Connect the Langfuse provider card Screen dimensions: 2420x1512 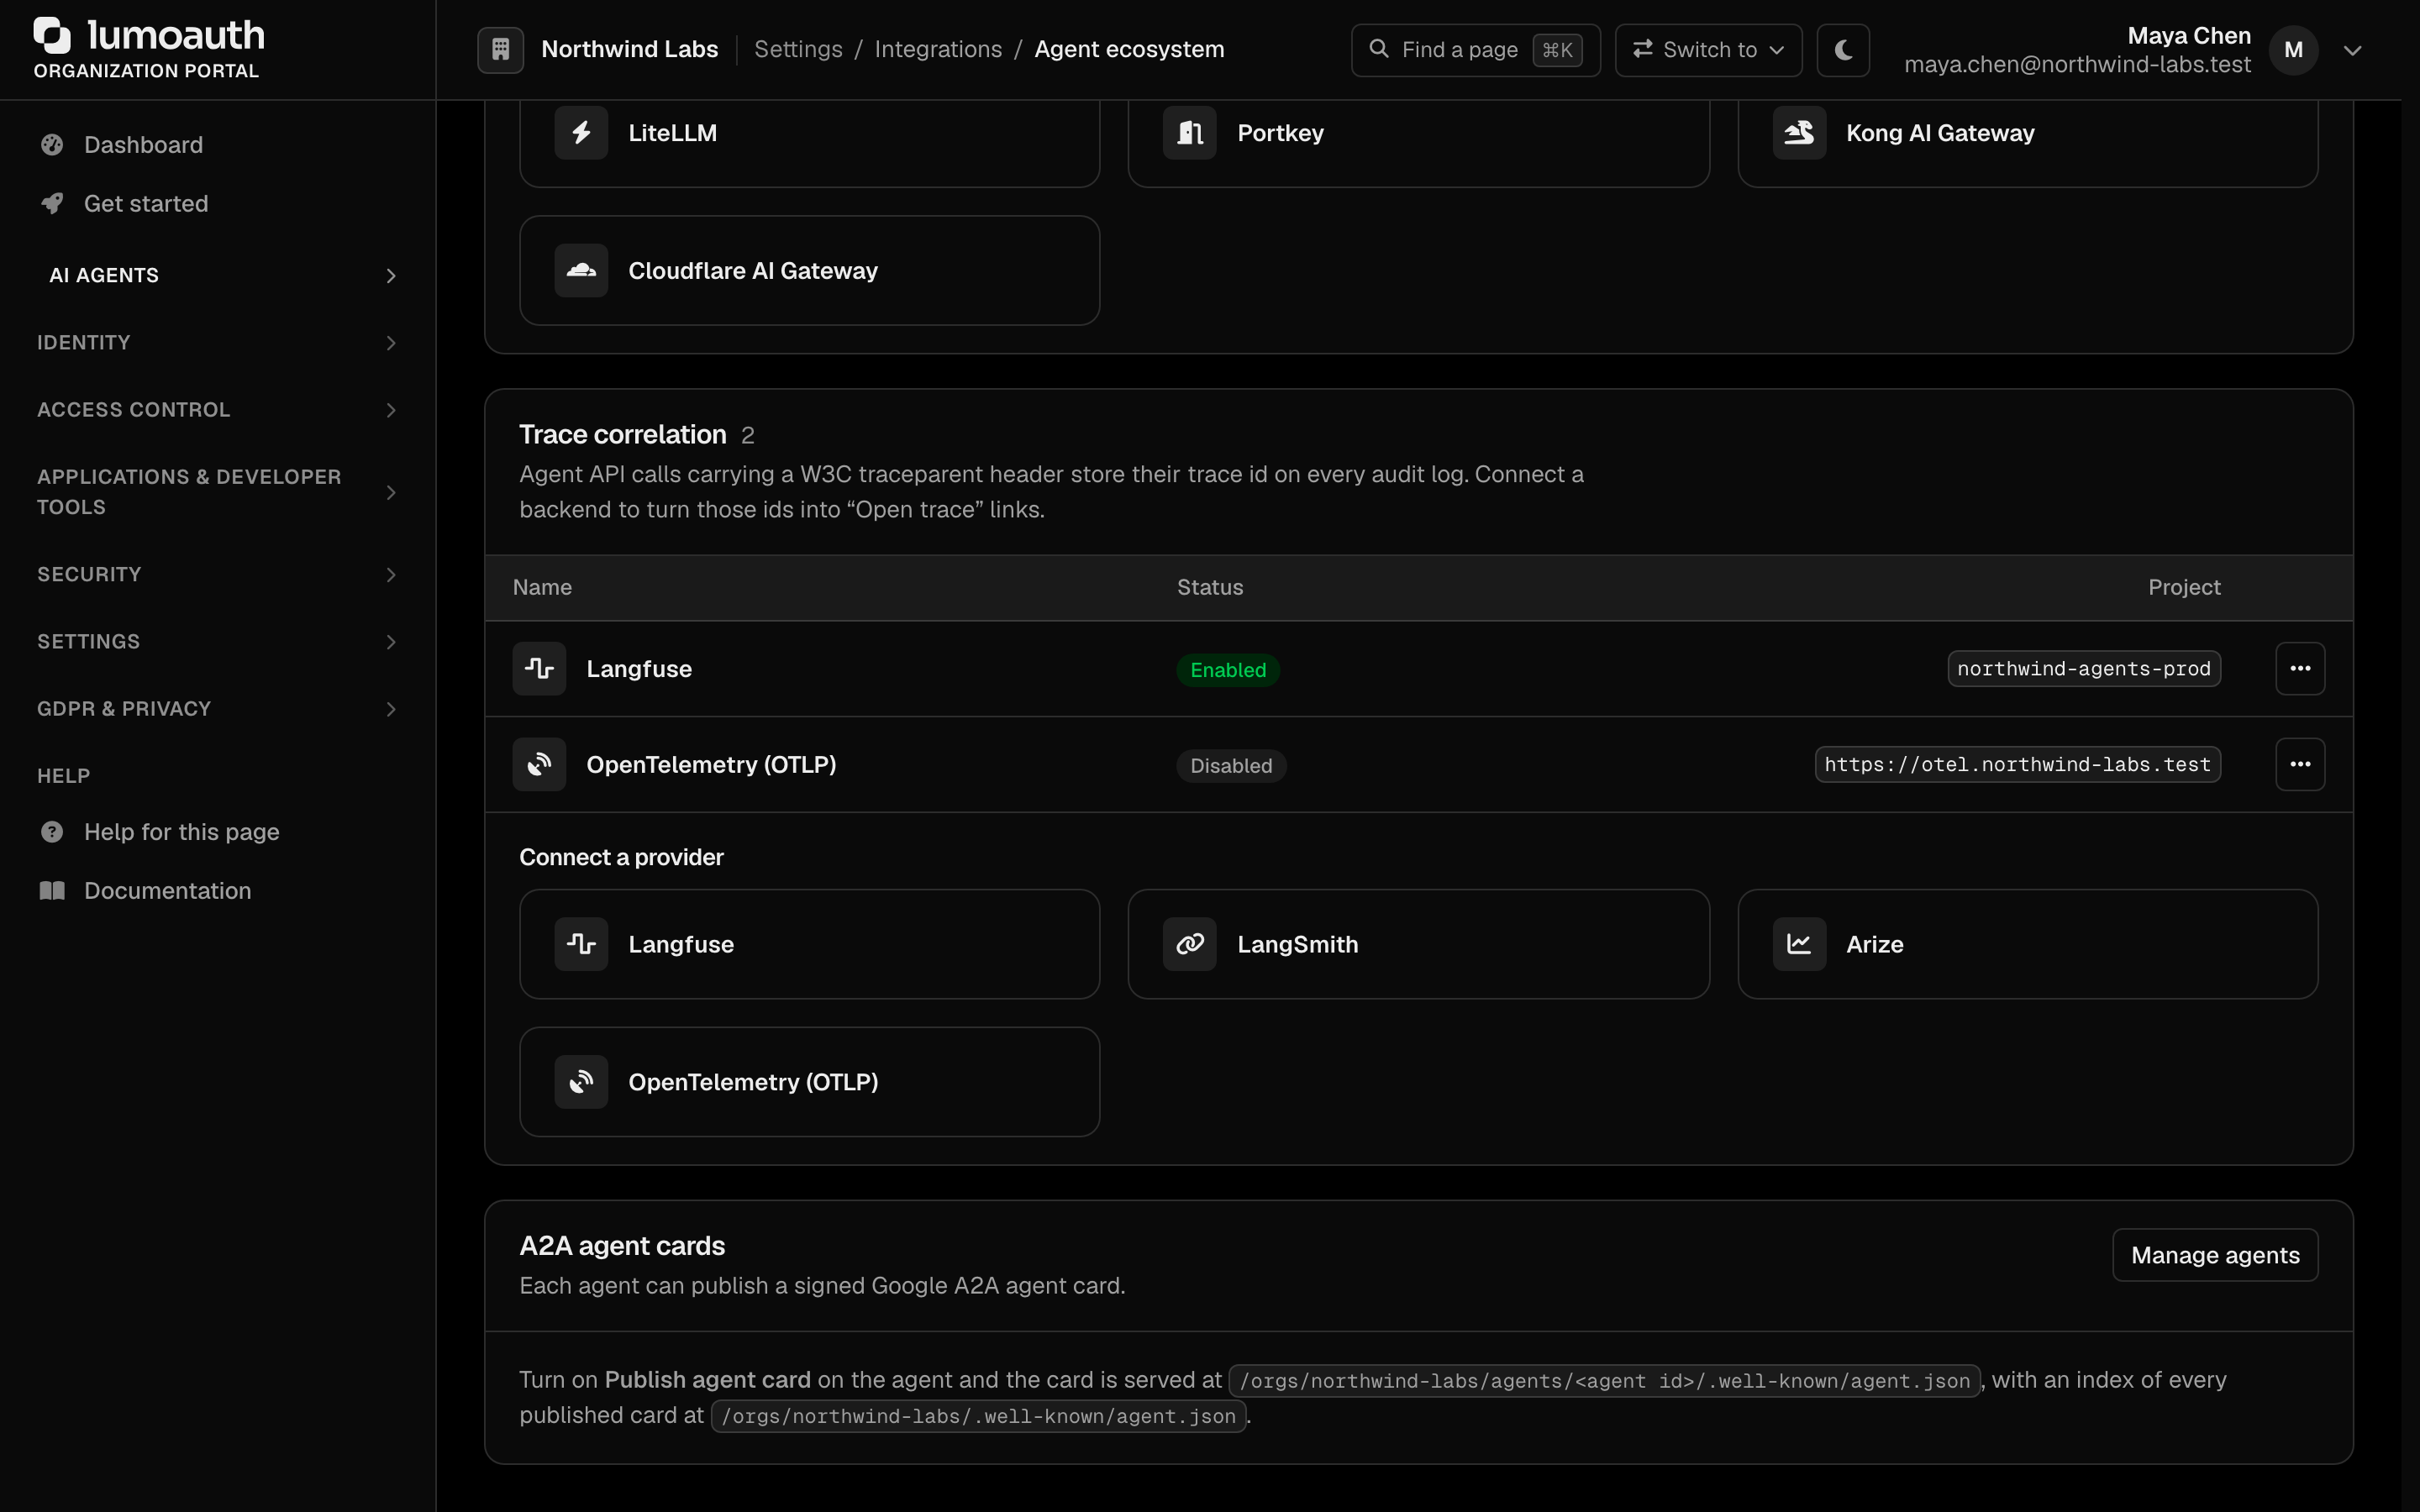[809, 944]
